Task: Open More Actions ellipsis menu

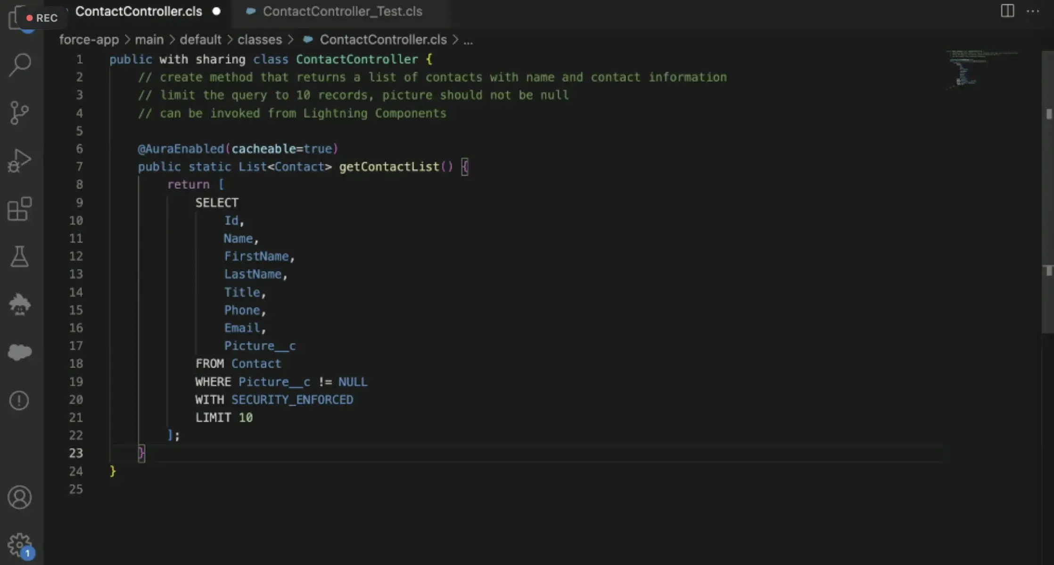Action: [x=1033, y=11]
